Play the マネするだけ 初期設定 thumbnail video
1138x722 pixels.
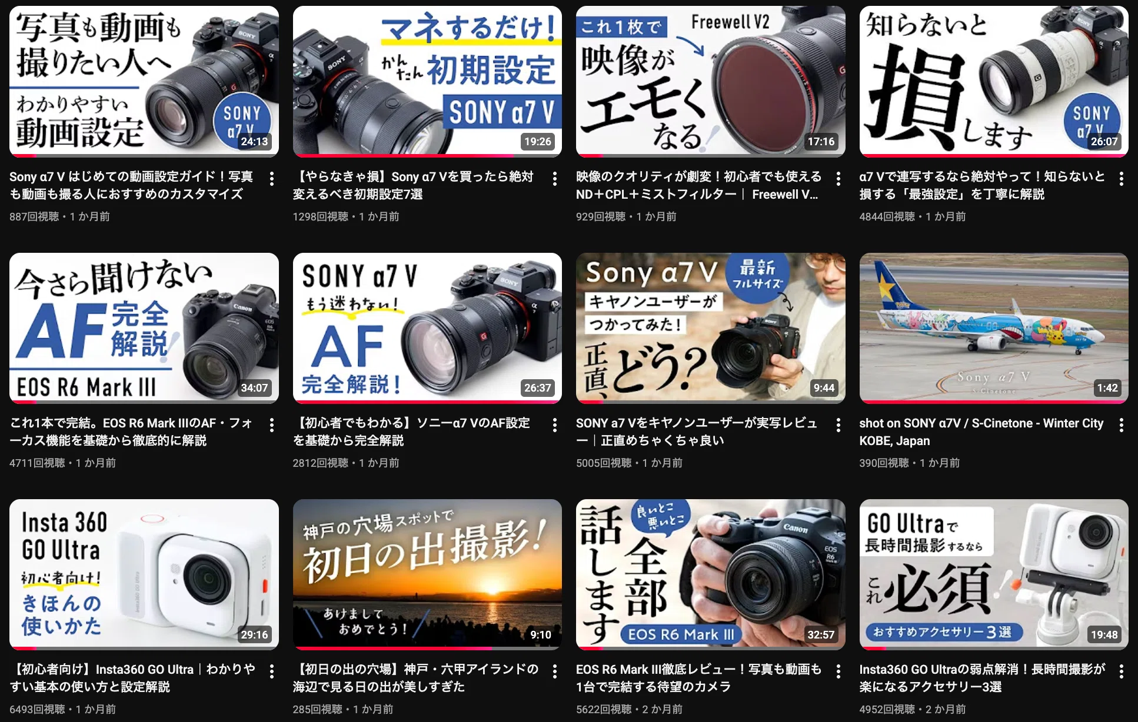click(427, 81)
